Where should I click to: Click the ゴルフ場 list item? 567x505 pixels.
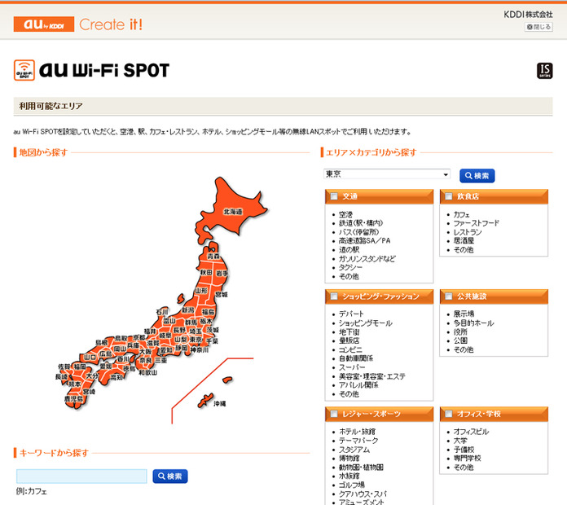(351, 485)
